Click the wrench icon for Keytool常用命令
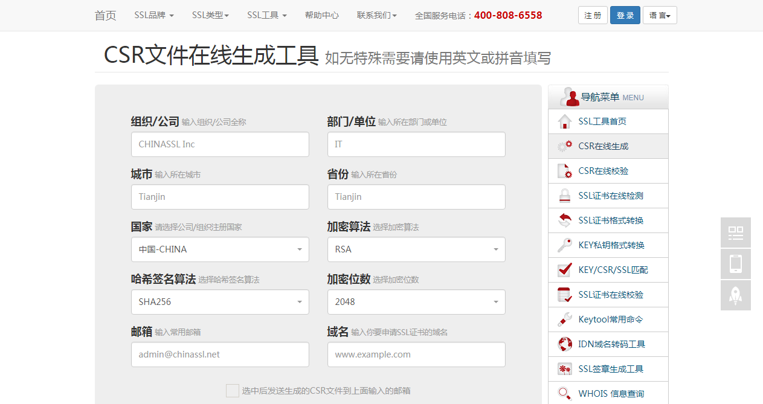Image resolution: width=763 pixels, height=404 pixels. [x=564, y=319]
